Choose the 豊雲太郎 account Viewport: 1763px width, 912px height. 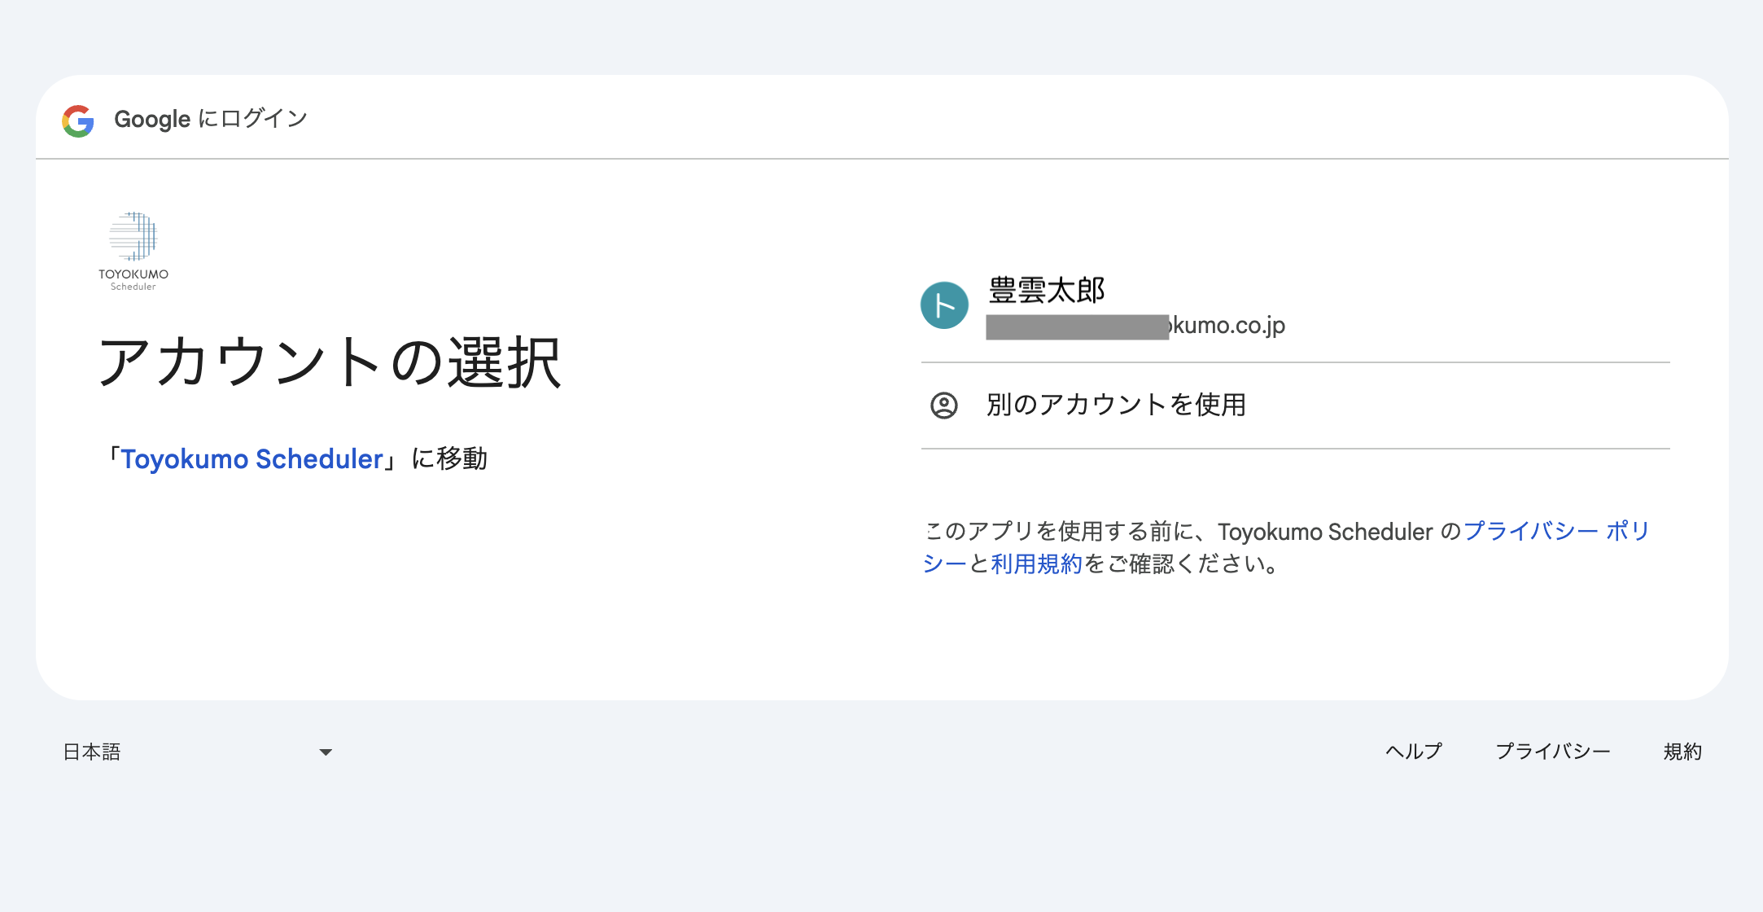pyautogui.click(x=1295, y=306)
